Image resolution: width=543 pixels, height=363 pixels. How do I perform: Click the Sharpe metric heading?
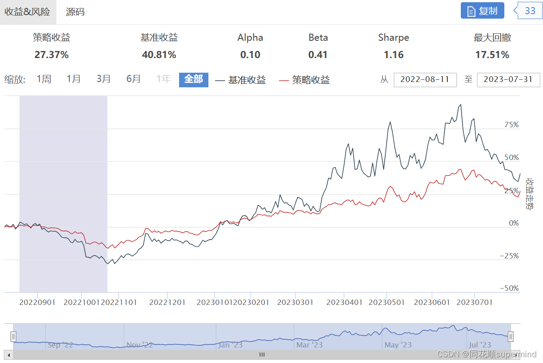tap(394, 38)
